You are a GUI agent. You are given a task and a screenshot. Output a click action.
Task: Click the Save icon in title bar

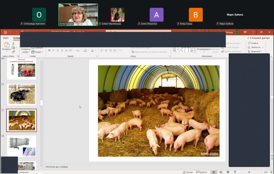[x=5, y=32]
